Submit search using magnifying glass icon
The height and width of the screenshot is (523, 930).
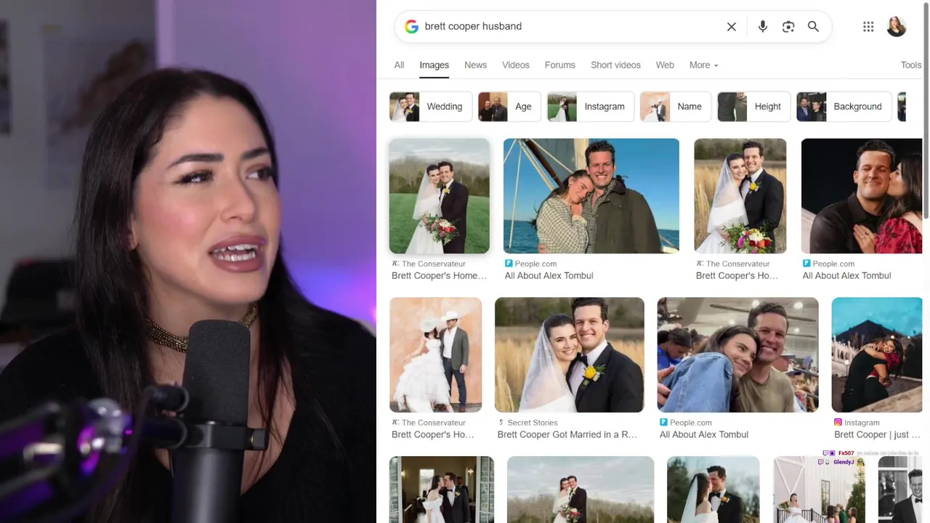click(813, 27)
